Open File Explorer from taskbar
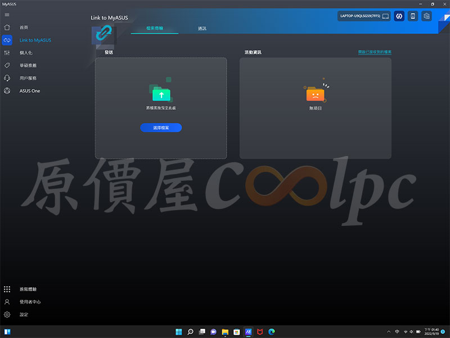 225,332
